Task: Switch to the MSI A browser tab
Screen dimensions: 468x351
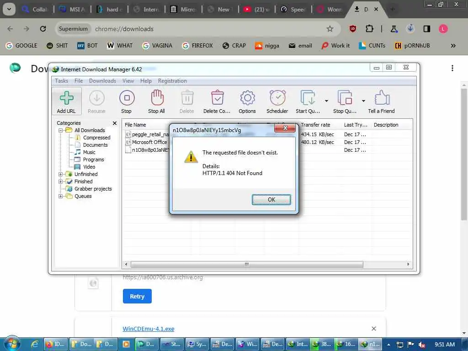Action: 73,10
